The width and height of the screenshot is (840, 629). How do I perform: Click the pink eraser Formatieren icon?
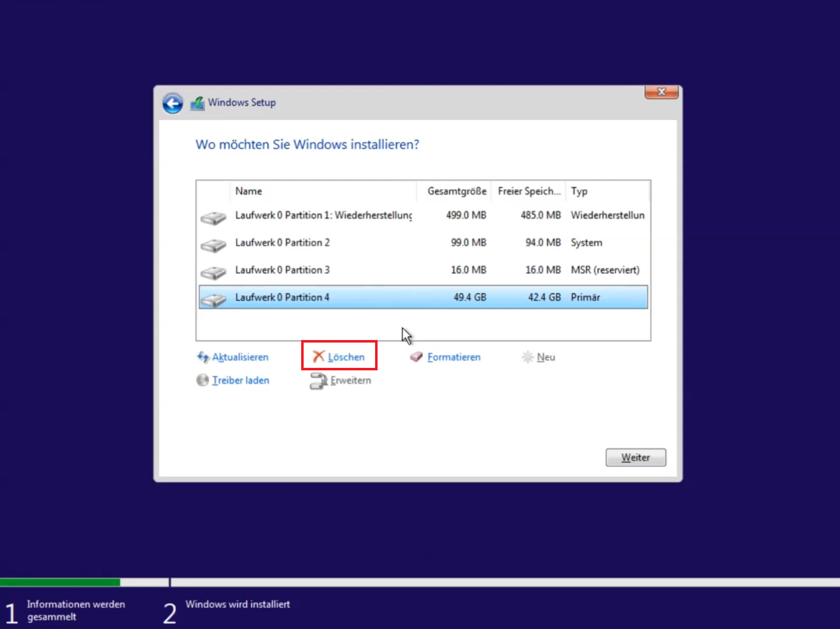(416, 356)
